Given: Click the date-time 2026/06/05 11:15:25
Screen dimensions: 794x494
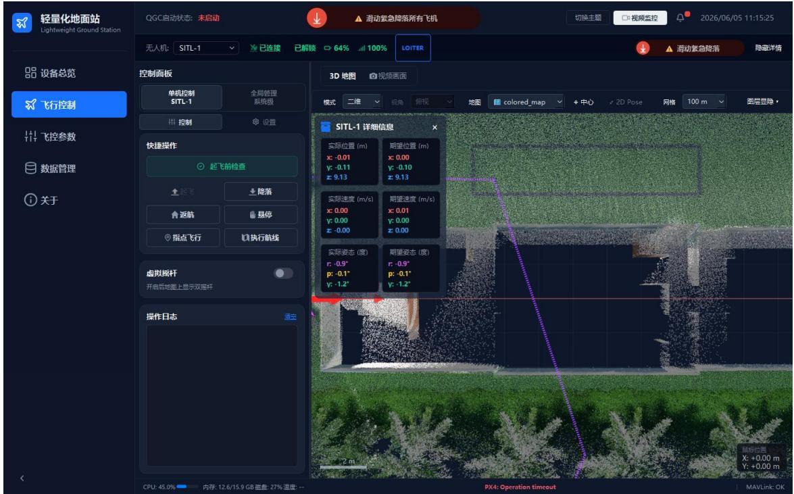Looking at the screenshot, I should 737,18.
